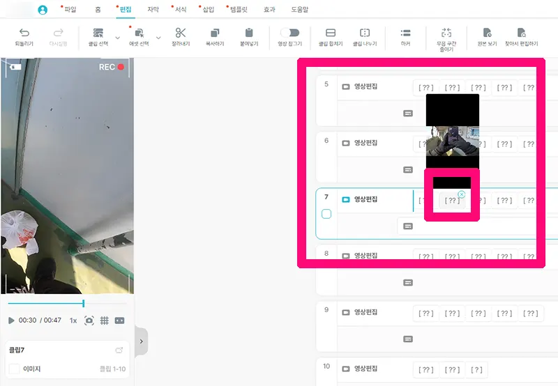
Task: Select the [?] word in clip 10
Action: 476,370
